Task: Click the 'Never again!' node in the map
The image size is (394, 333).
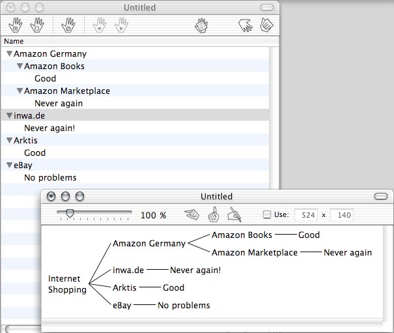Action: pos(195,270)
